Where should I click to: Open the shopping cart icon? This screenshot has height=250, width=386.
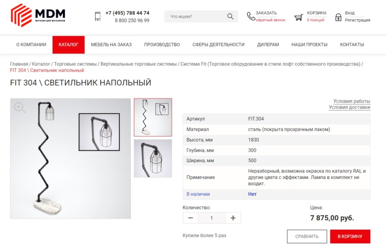pos(299,17)
